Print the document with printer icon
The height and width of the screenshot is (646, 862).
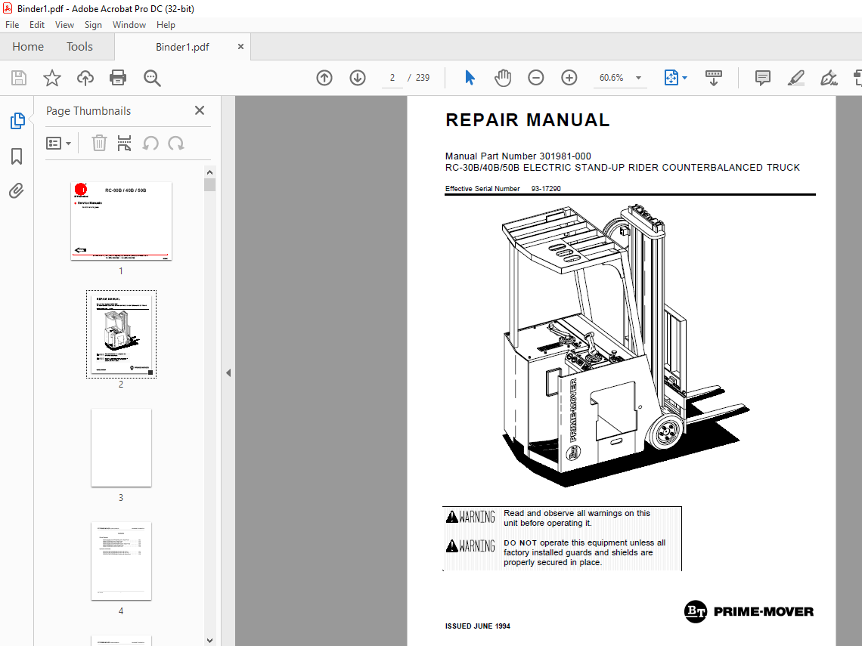[x=118, y=78]
